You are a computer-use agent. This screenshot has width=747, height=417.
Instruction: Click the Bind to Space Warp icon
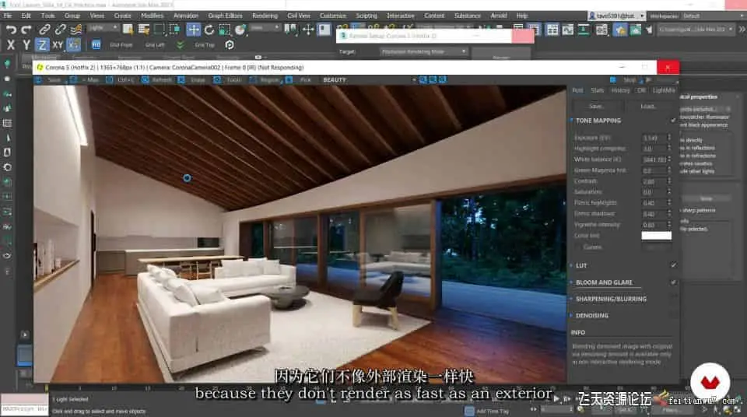(76, 30)
